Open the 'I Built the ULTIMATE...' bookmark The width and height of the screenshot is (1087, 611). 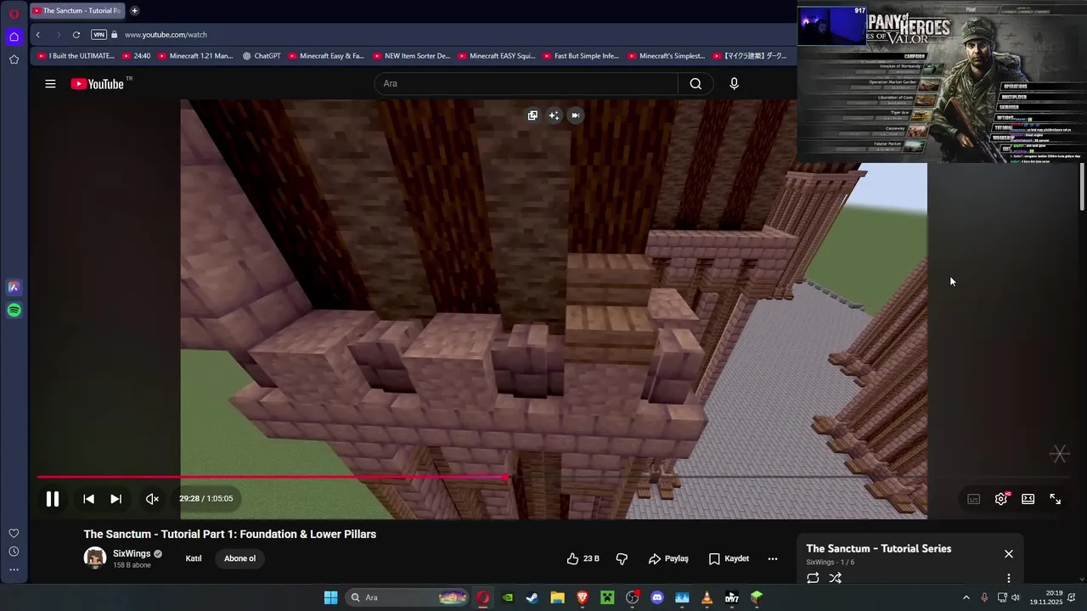(76, 56)
